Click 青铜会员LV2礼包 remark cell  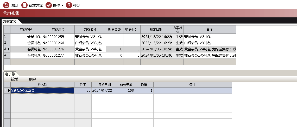[x=210, y=37]
